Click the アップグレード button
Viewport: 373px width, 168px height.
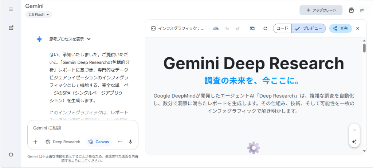(x=321, y=10)
